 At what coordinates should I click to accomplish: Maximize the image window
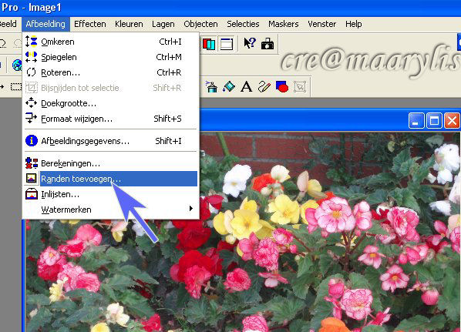434,120
